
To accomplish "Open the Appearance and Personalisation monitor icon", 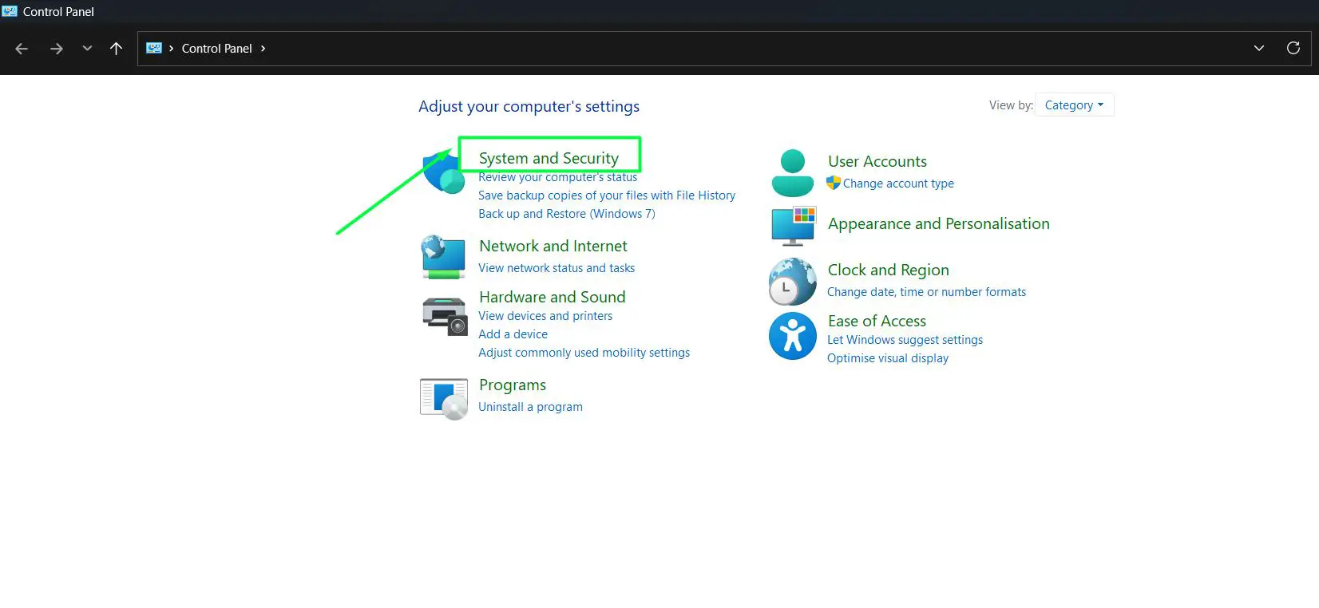I will [x=794, y=226].
